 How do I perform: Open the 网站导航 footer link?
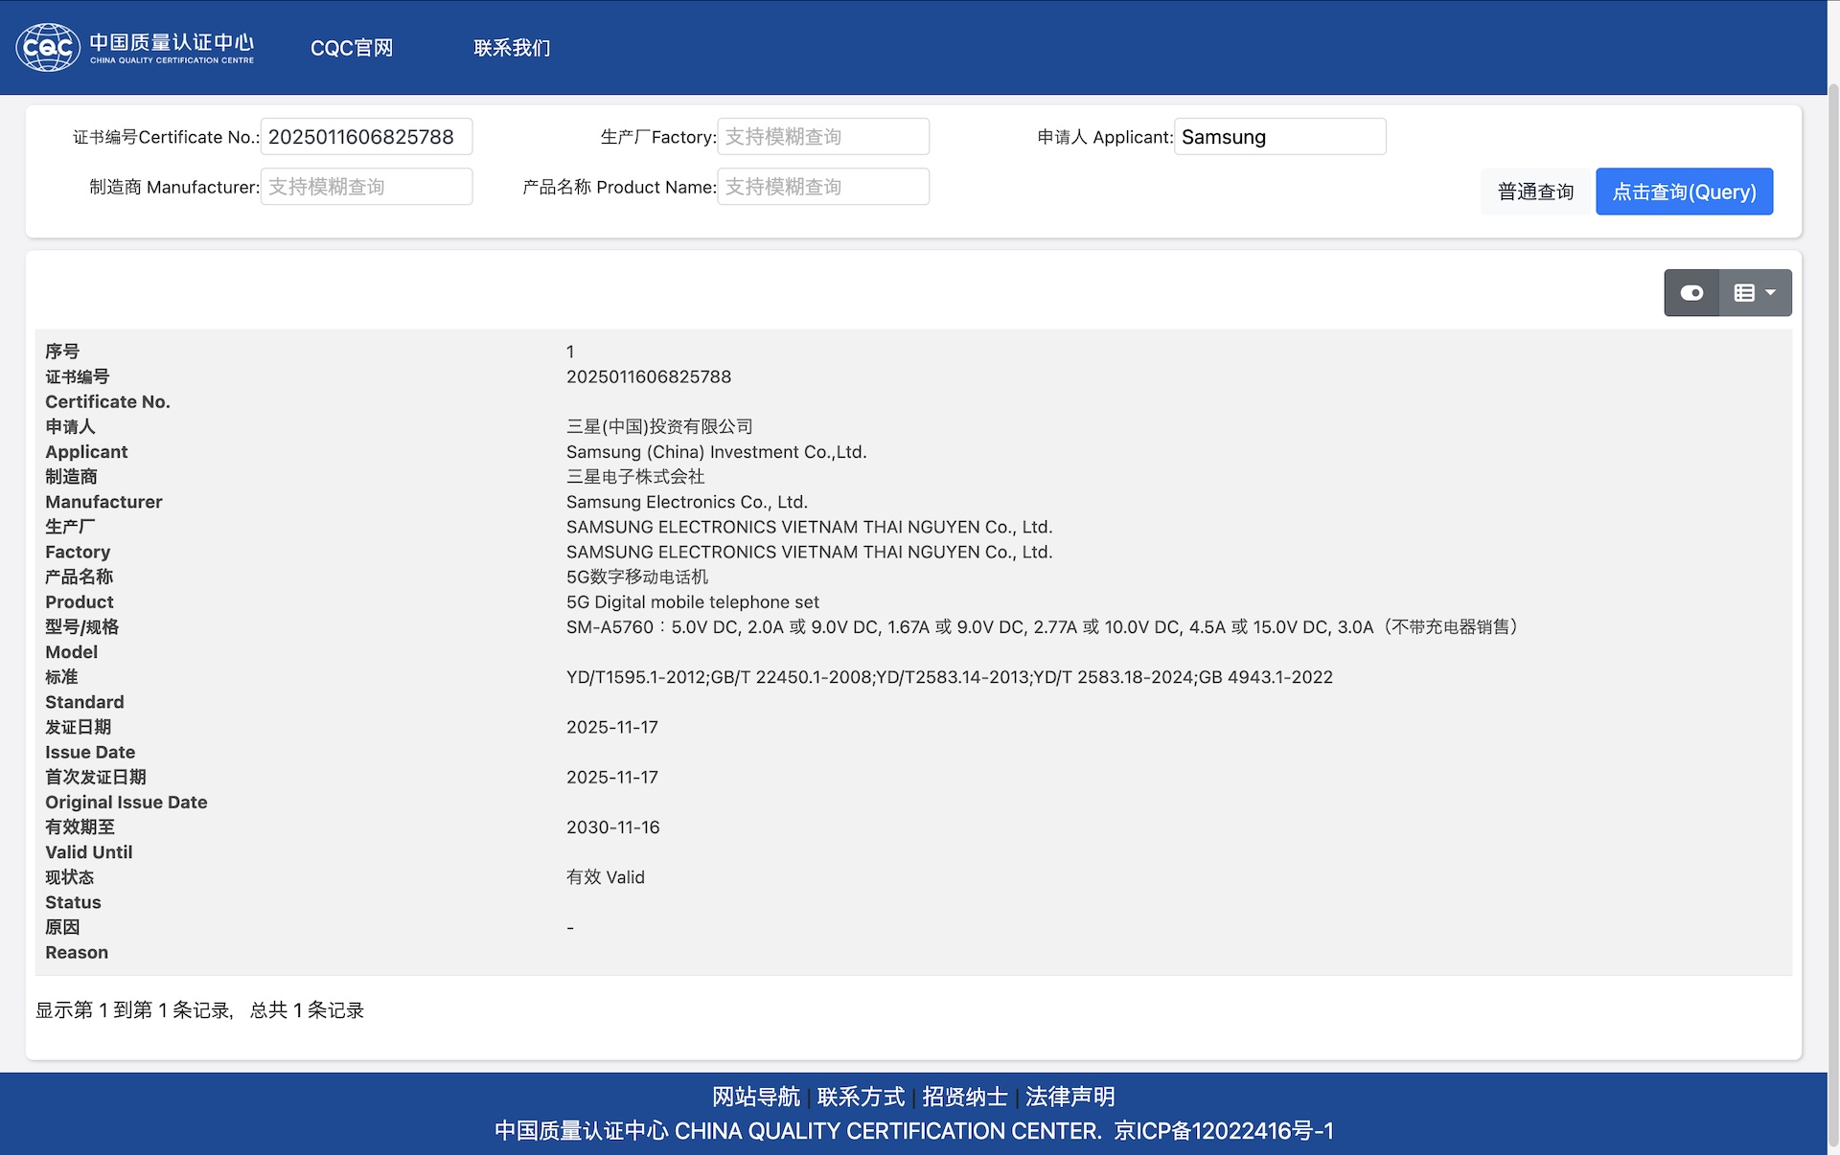point(755,1097)
